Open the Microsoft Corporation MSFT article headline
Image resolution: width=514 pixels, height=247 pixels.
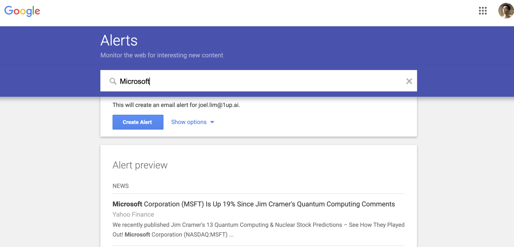click(x=253, y=204)
